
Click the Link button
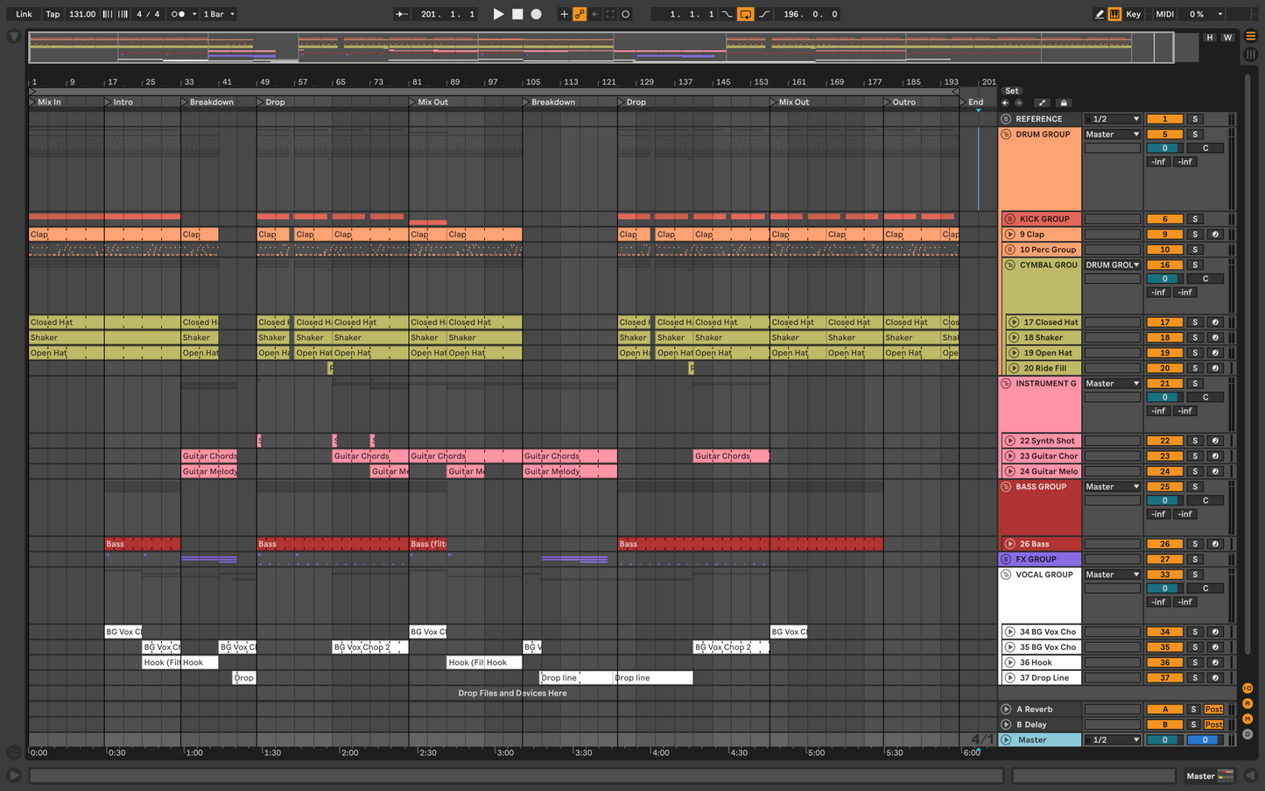coord(24,14)
